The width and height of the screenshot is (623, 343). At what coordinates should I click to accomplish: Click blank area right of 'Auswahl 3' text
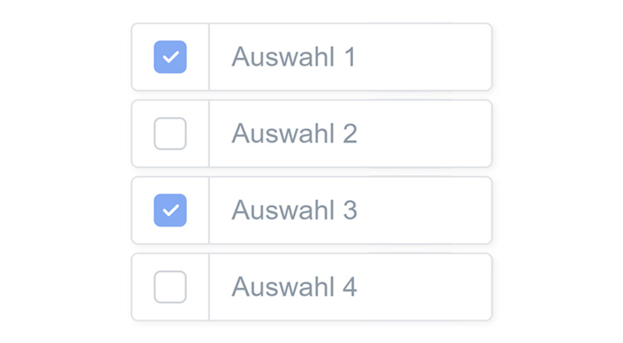(x=424, y=210)
